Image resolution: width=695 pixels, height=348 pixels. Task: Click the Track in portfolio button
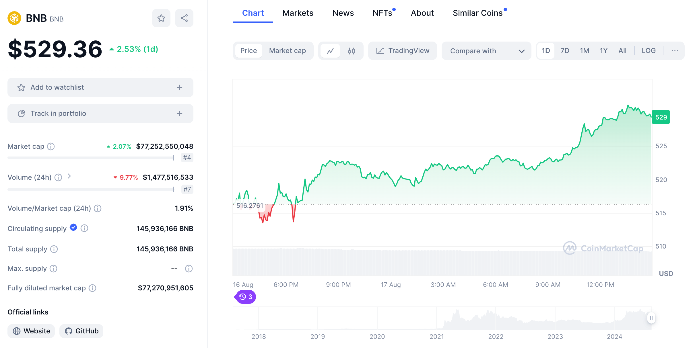coord(100,114)
